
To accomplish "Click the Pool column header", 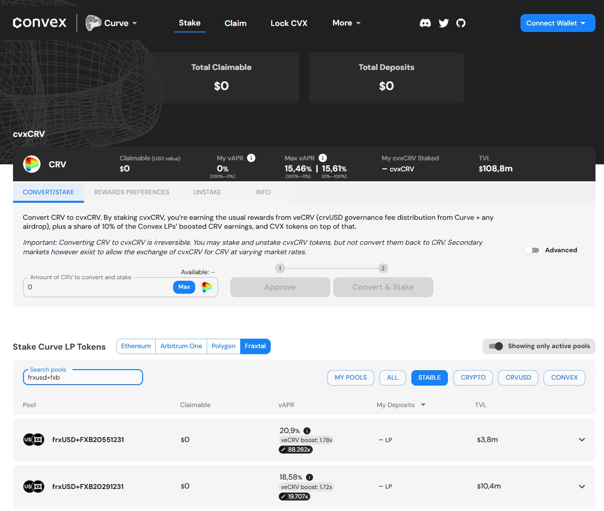I will coord(30,405).
